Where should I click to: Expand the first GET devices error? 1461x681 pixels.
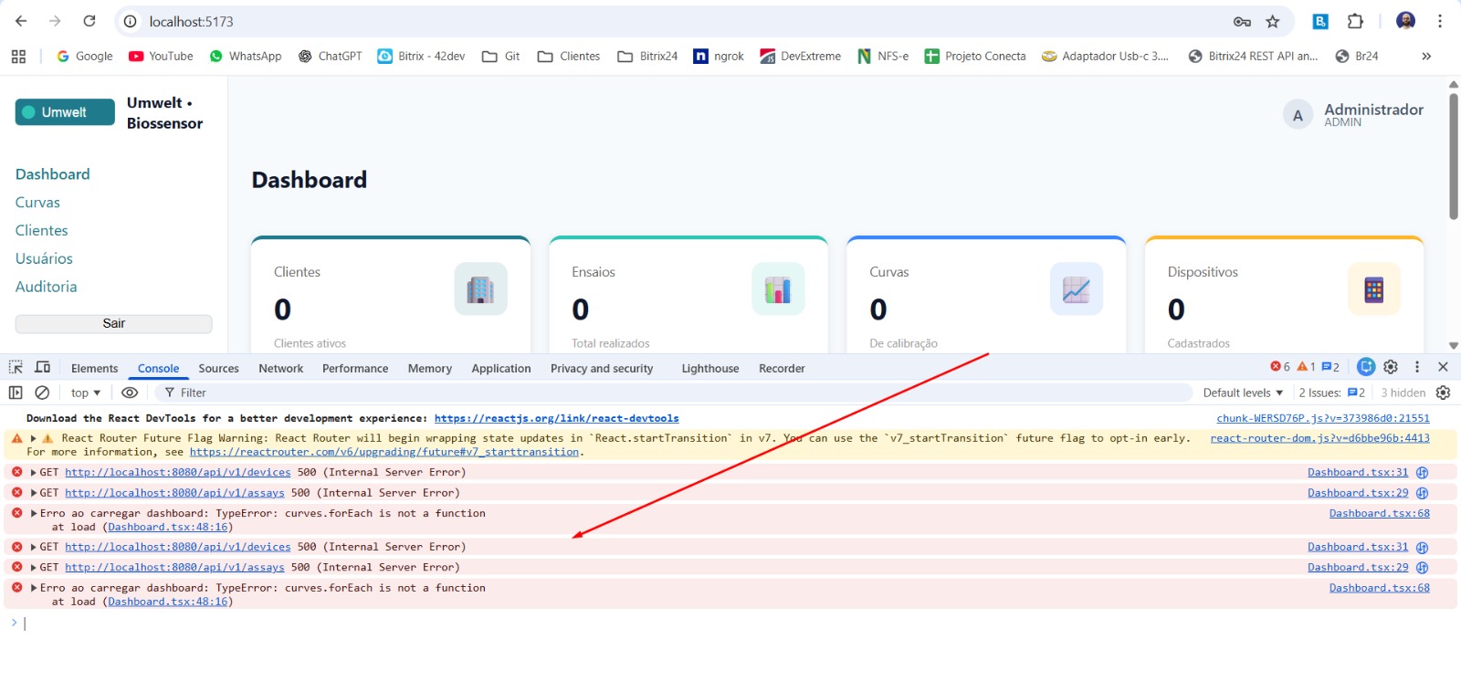34,473
